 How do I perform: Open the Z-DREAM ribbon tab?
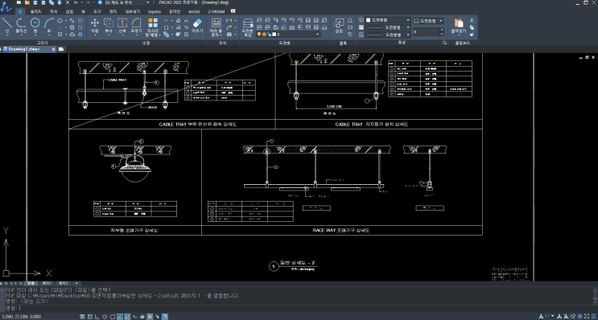[x=217, y=11]
